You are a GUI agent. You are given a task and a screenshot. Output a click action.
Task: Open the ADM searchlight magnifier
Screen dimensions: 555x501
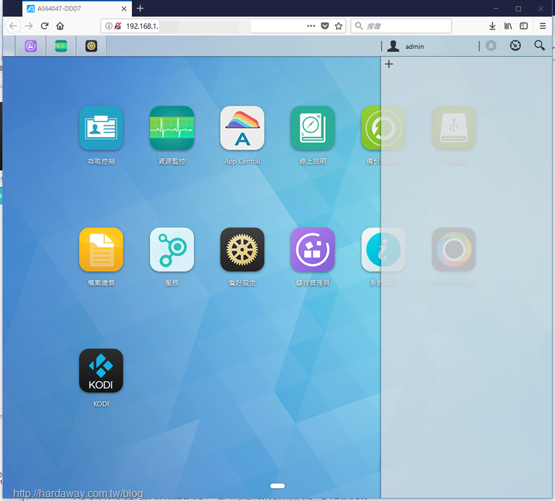coord(539,45)
